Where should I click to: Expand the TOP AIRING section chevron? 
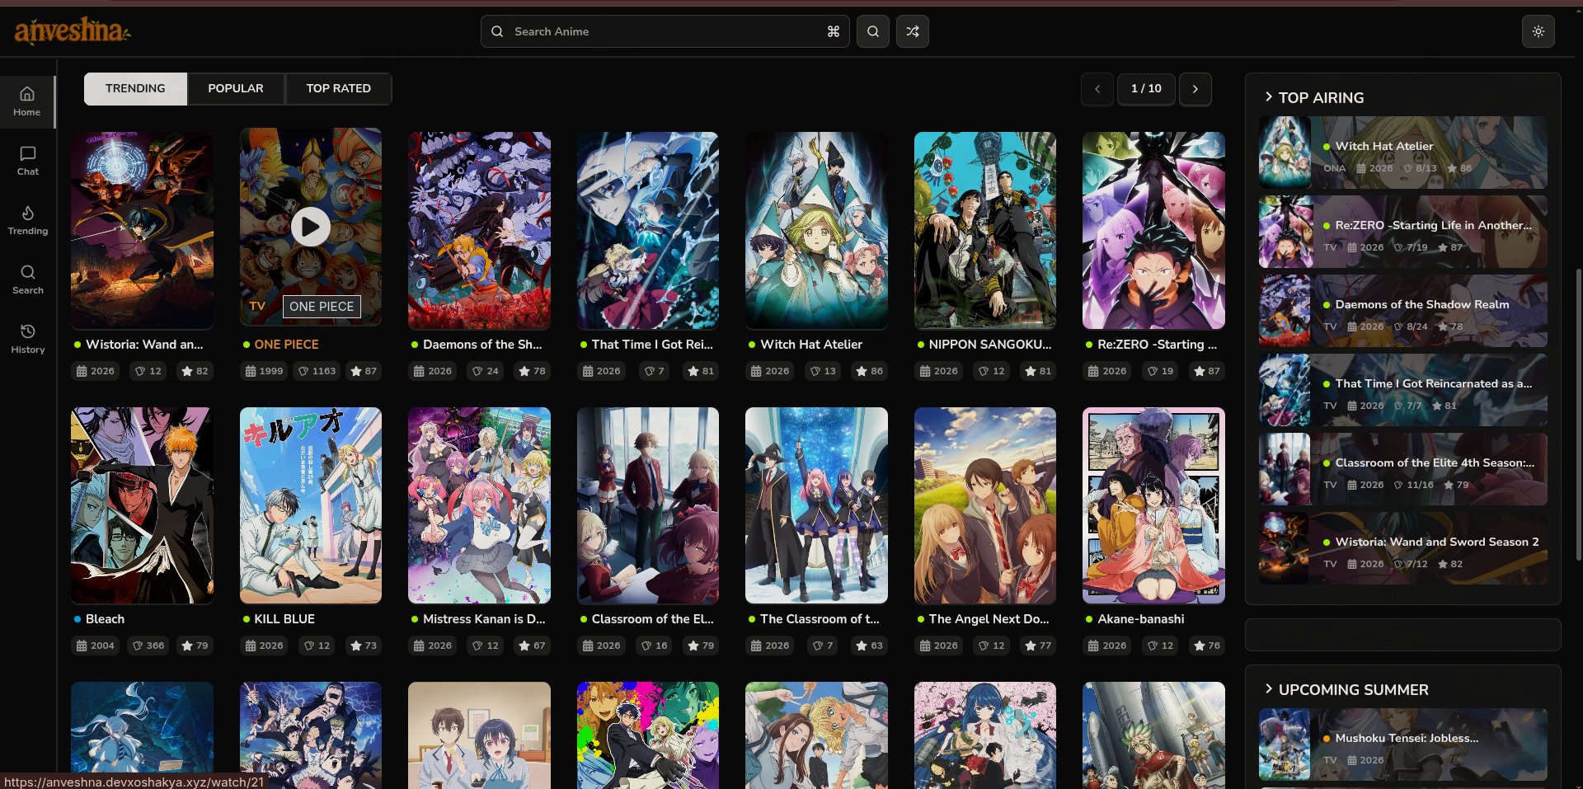(1269, 97)
